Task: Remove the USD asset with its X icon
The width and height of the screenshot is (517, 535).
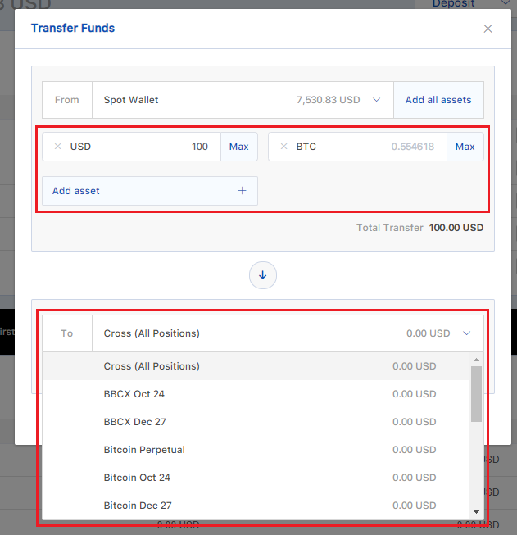Action: (x=57, y=147)
